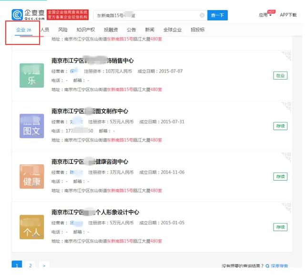Click the Qcc.com logo icon
This screenshot has height=275, width=305.
(x=18, y=15)
